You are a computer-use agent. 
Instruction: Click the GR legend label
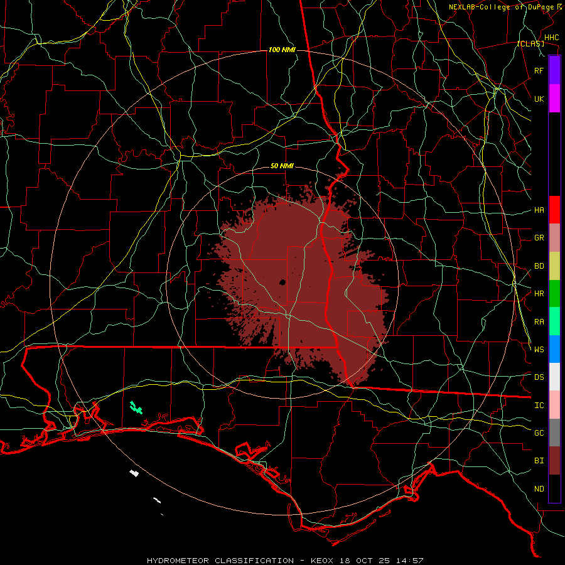(539, 238)
